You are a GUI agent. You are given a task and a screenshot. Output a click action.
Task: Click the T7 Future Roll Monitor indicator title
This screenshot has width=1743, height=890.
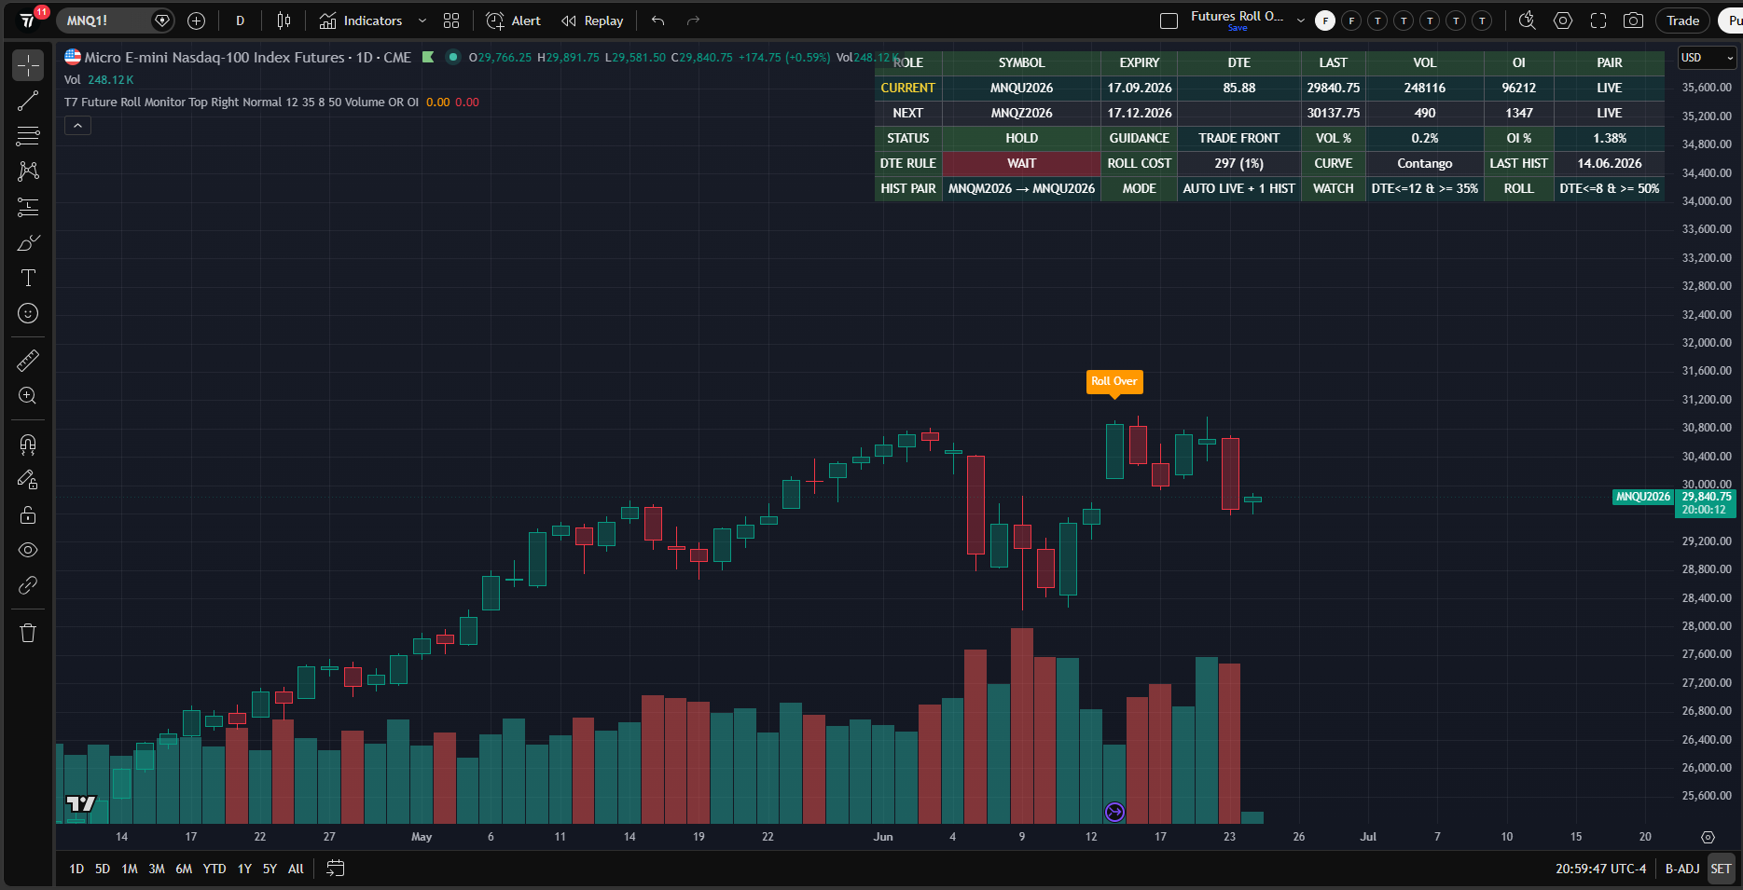242,103
